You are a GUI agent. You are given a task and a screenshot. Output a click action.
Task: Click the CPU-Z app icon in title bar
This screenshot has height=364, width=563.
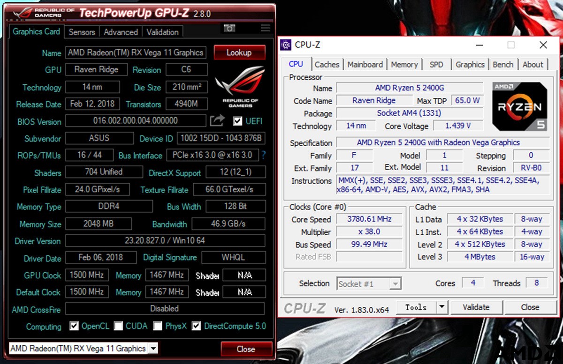point(285,45)
